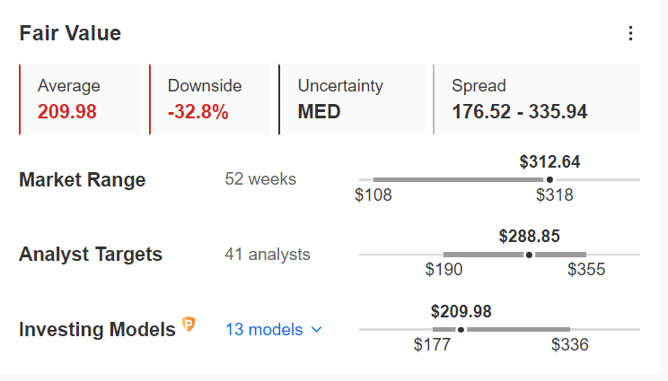Click the 41 analysts label
This screenshot has width=668, height=381.
268,255
